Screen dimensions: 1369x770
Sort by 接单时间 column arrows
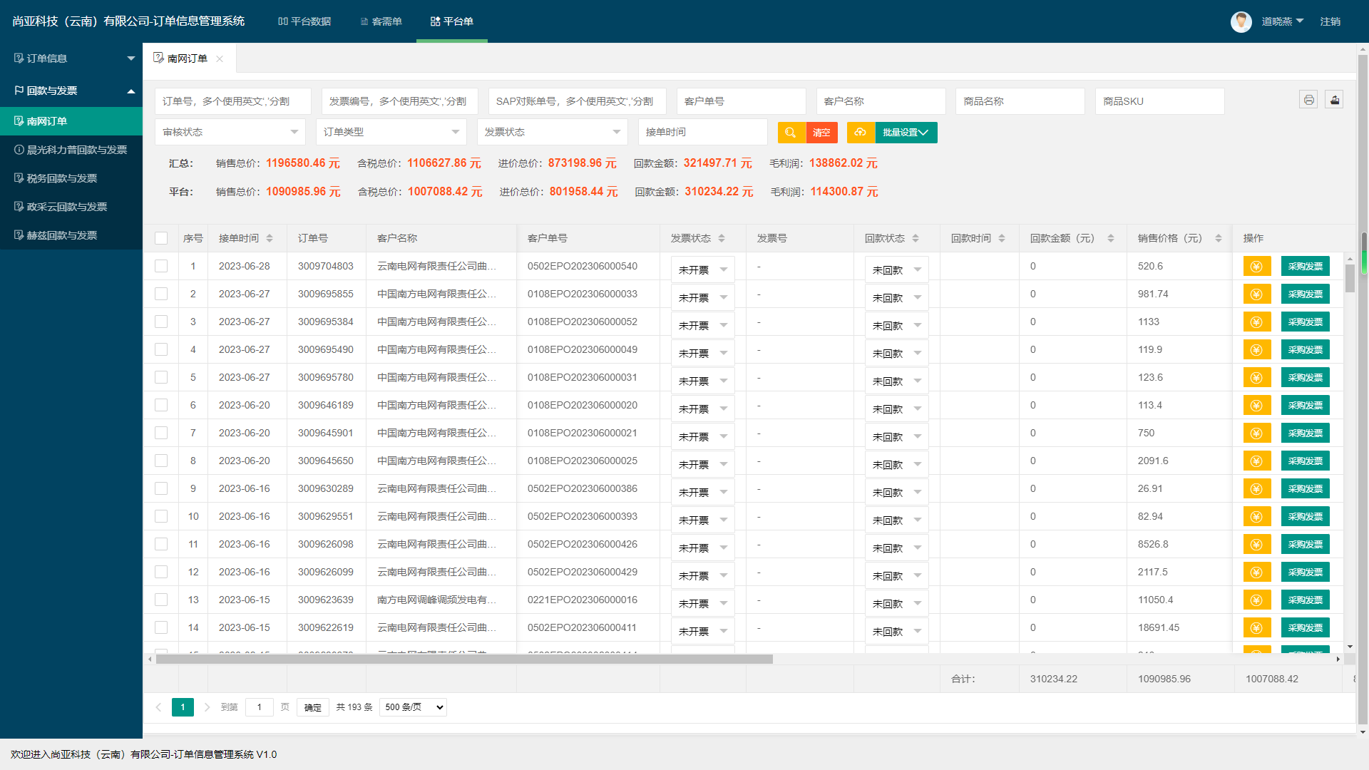[x=270, y=238]
